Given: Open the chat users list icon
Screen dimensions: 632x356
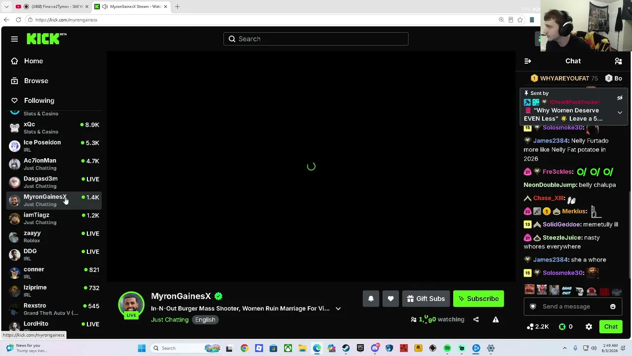Looking at the screenshot, I should 618,61.
